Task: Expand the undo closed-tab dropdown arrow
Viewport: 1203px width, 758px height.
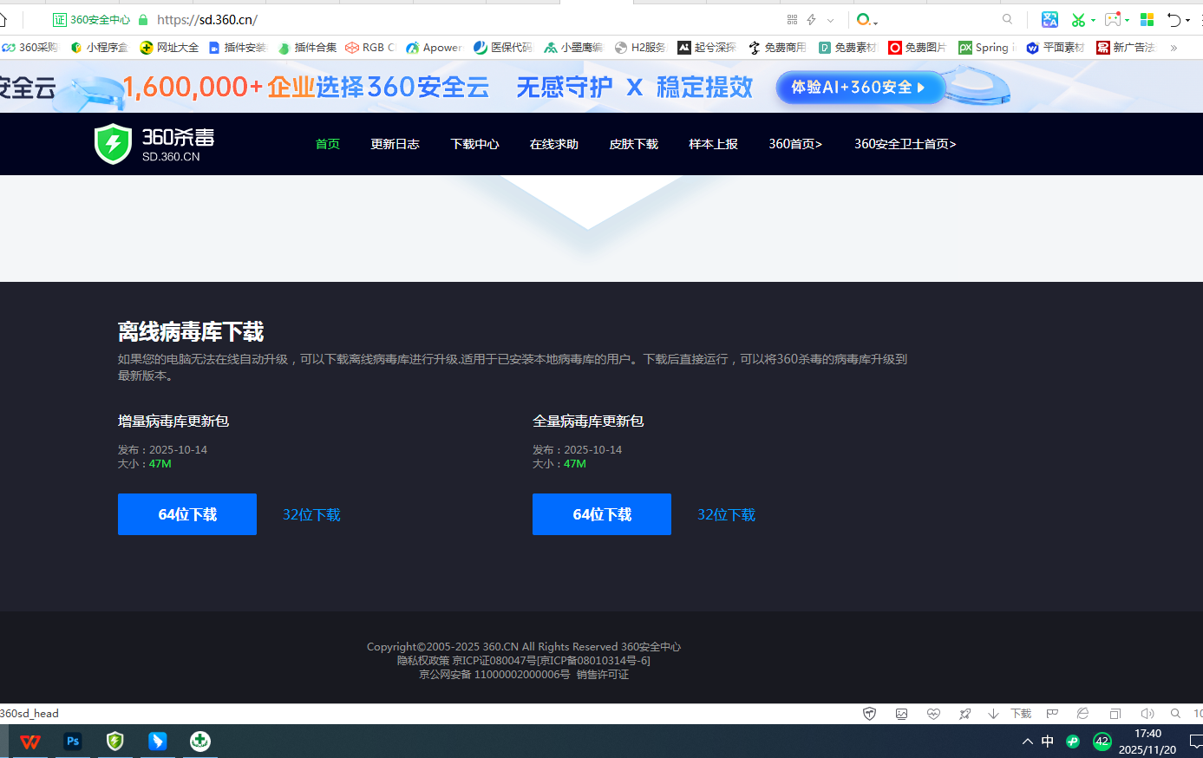Action: tap(1190, 20)
